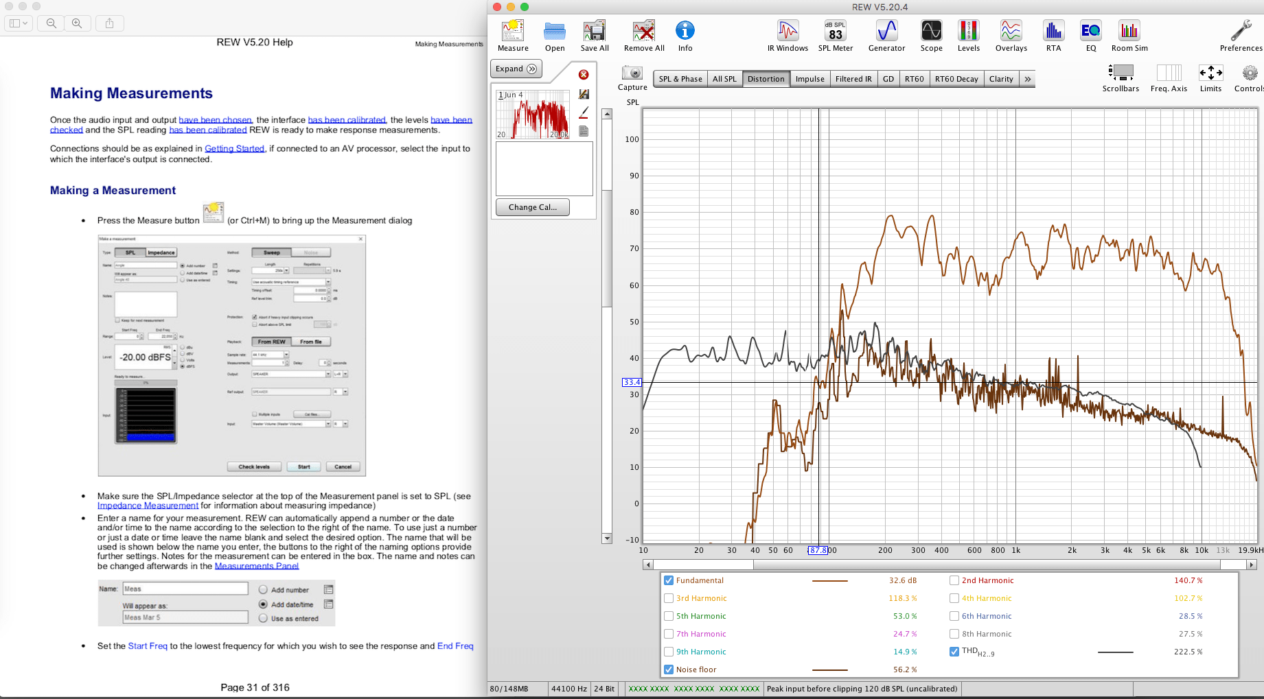Screen dimensions: 1264x699
Task: Remove the Jun 4 measurement with red X
Action: (x=584, y=75)
